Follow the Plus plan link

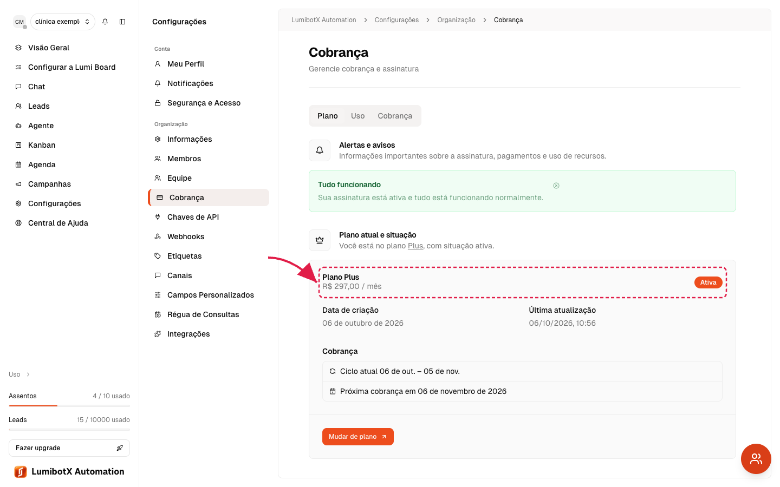pos(415,246)
